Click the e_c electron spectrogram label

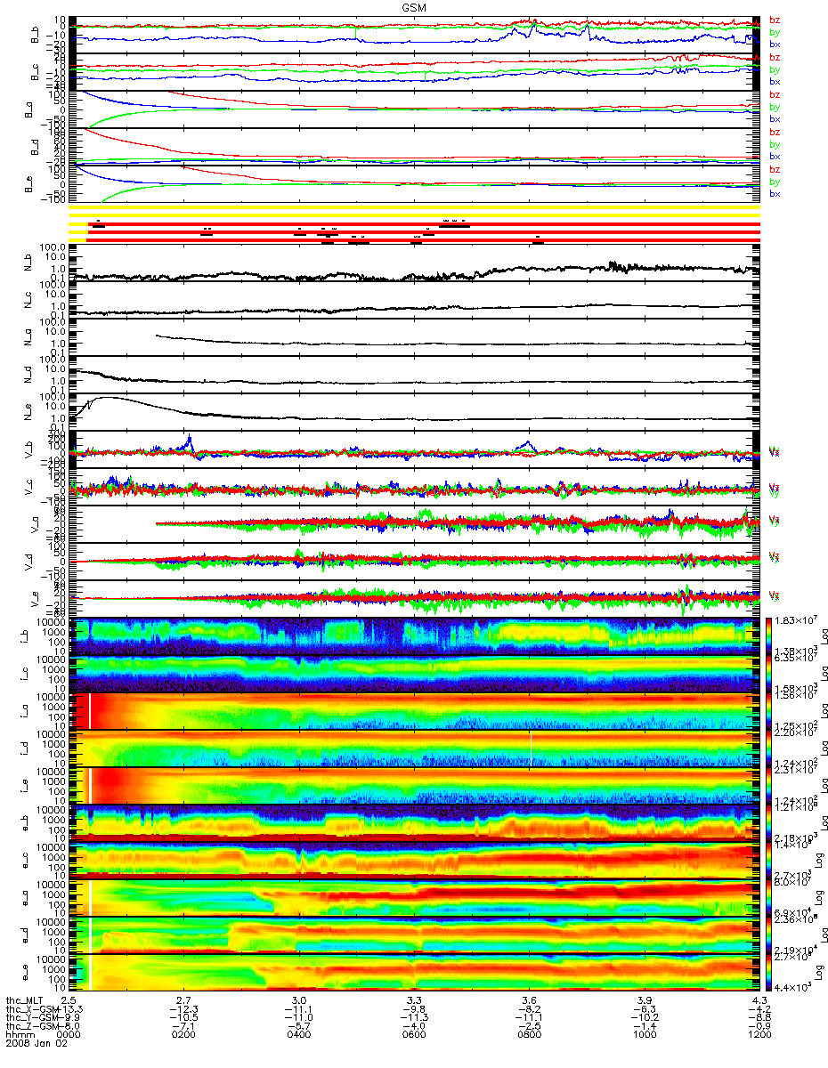pos(24,861)
